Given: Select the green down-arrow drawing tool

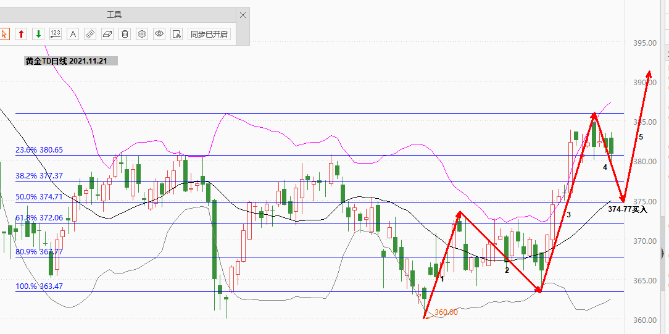Looking at the screenshot, I should coord(38,34).
